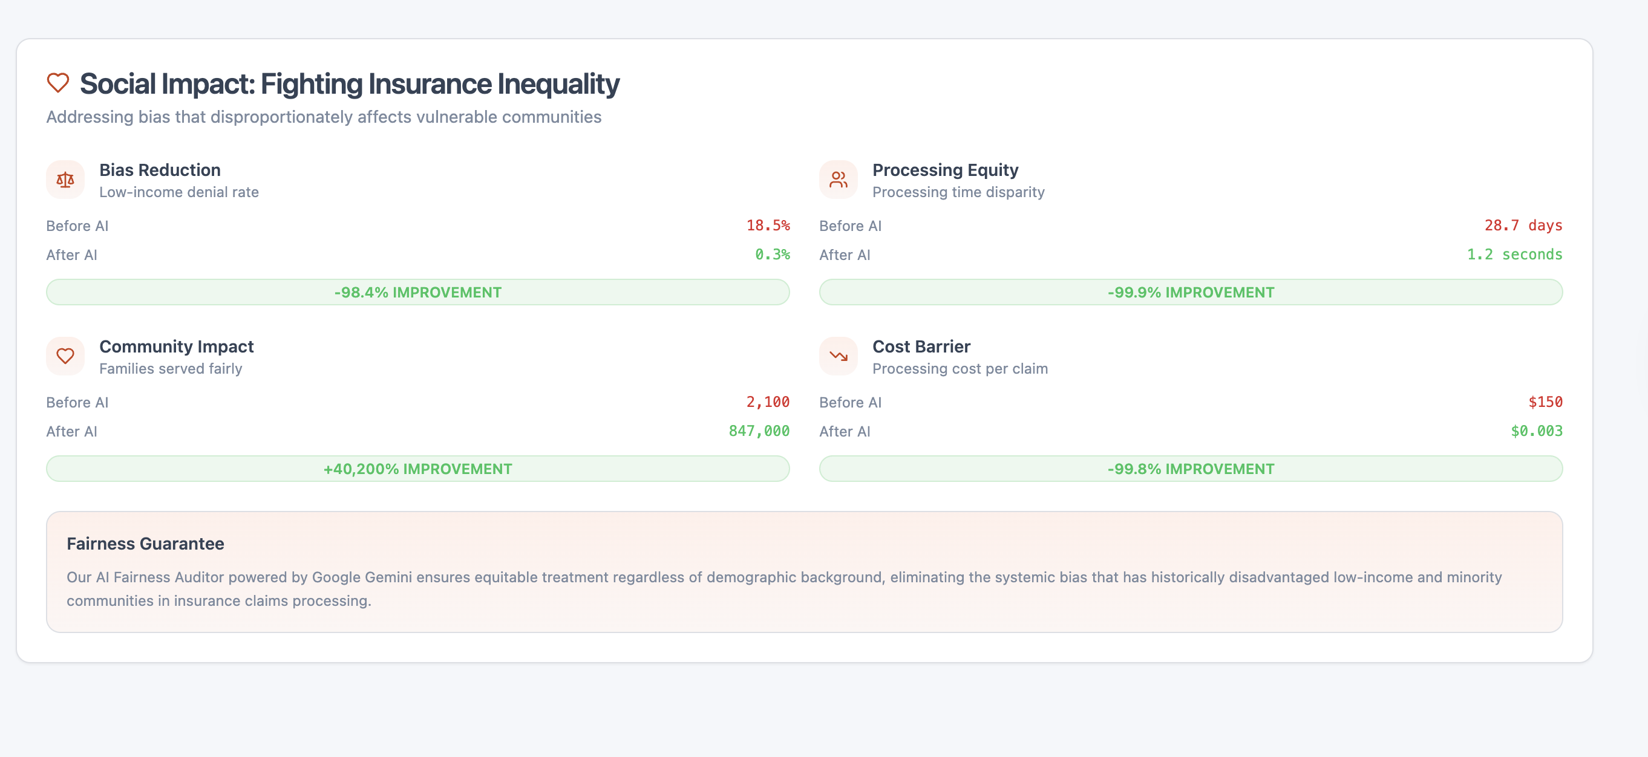Click the heart icon beside Social Impact title
The height and width of the screenshot is (757, 1648).
click(x=57, y=83)
